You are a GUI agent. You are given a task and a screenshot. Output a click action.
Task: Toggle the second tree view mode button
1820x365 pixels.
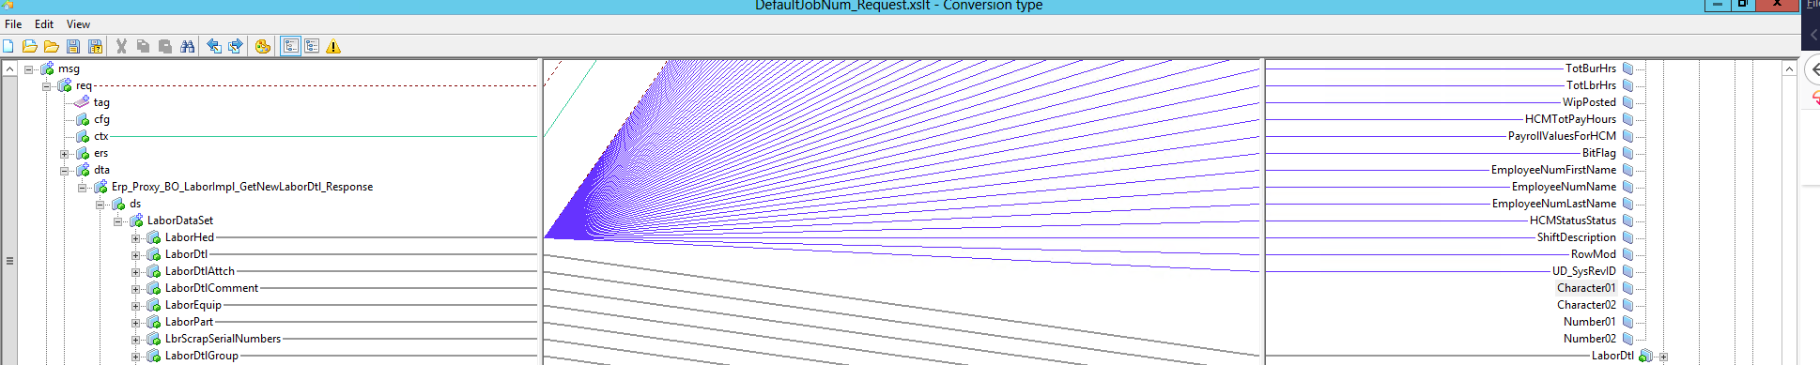click(312, 46)
